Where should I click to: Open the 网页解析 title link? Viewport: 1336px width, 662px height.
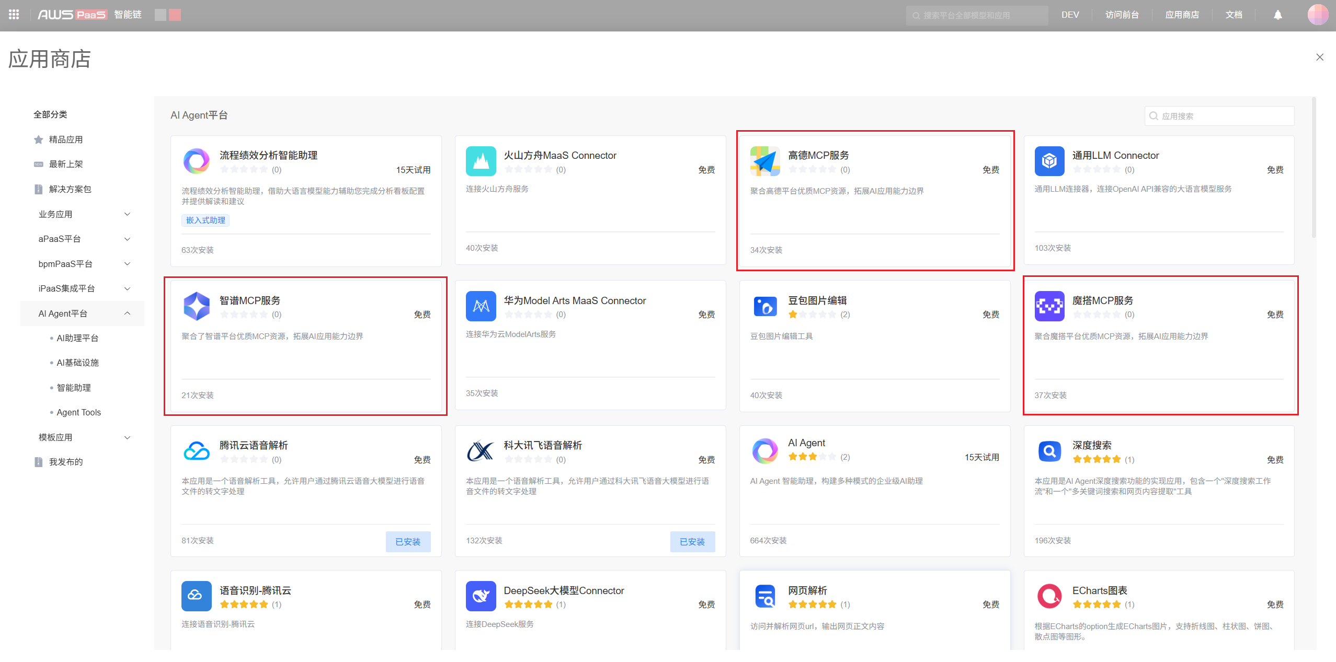[807, 590]
